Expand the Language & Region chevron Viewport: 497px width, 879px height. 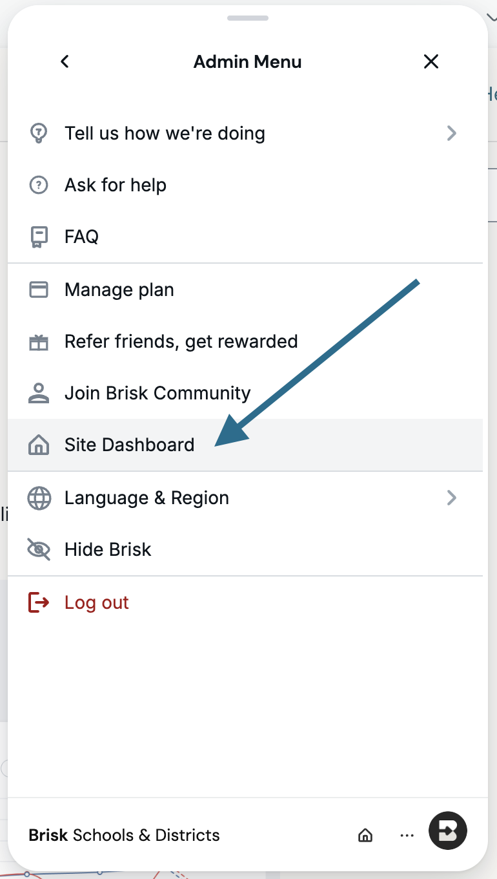(452, 498)
